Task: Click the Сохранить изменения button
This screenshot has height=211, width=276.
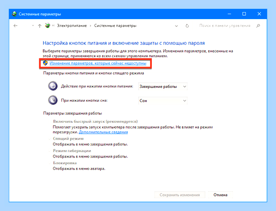Action: [180, 195]
